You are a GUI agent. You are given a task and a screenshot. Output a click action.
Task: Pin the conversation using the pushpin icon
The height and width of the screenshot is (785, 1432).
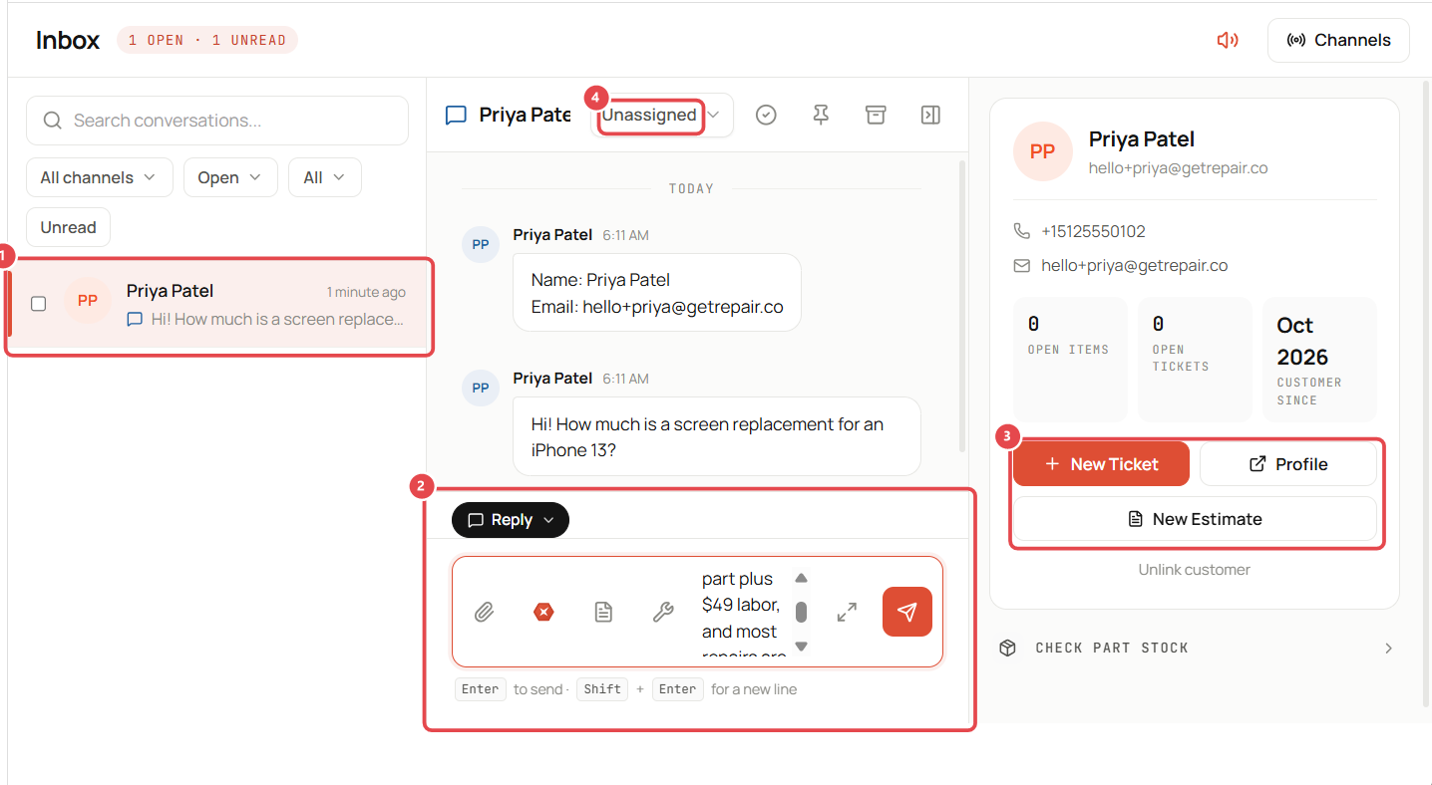coord(821,116)
